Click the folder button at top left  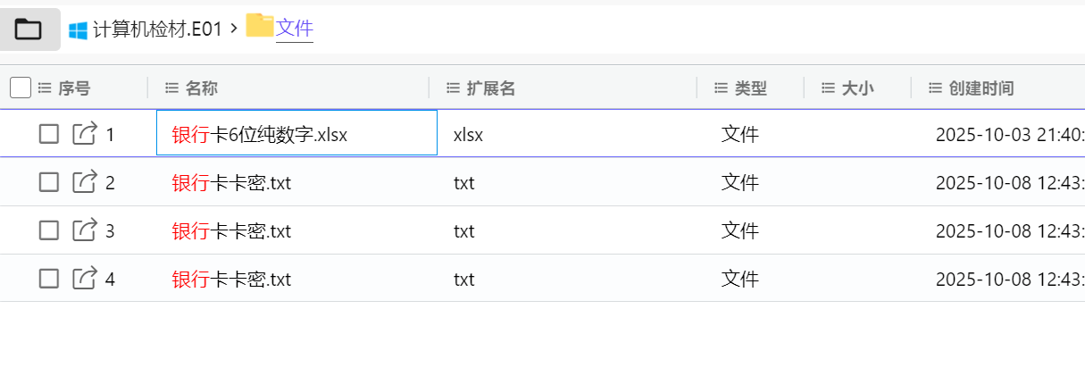coord(29,29)
